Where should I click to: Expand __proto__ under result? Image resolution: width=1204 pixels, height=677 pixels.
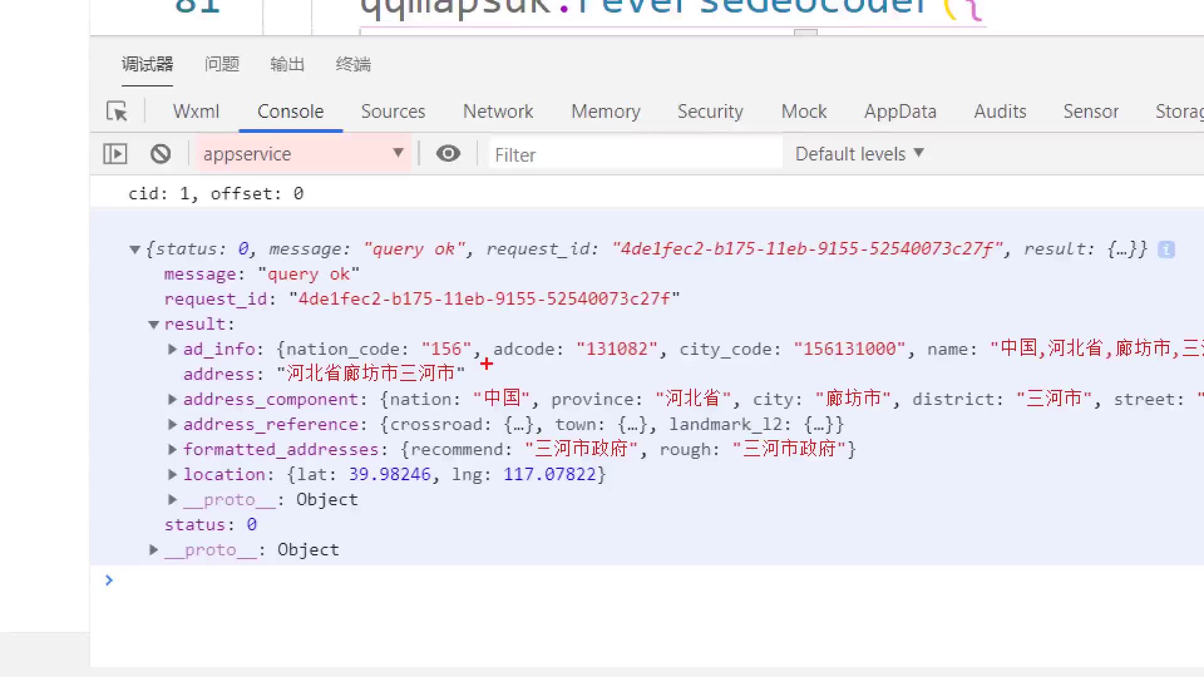(x=172, y=500)
